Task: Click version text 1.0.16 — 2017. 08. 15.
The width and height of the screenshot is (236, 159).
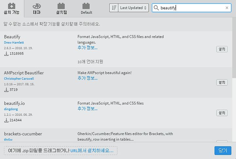Action: 19,84
